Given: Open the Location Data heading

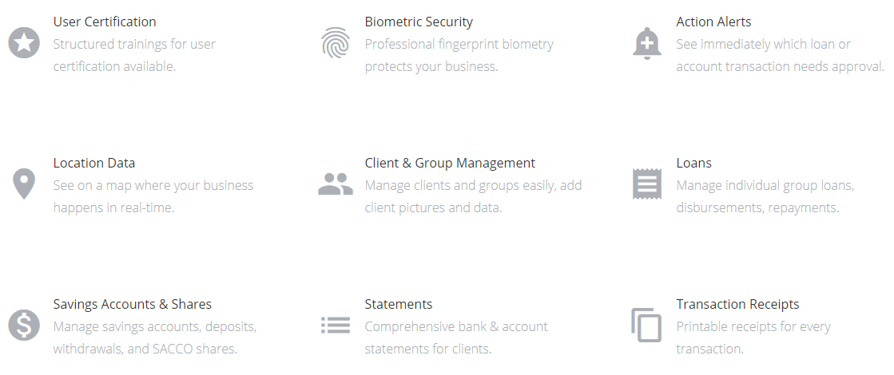Looking at the screenshot, I should point(94,163).
